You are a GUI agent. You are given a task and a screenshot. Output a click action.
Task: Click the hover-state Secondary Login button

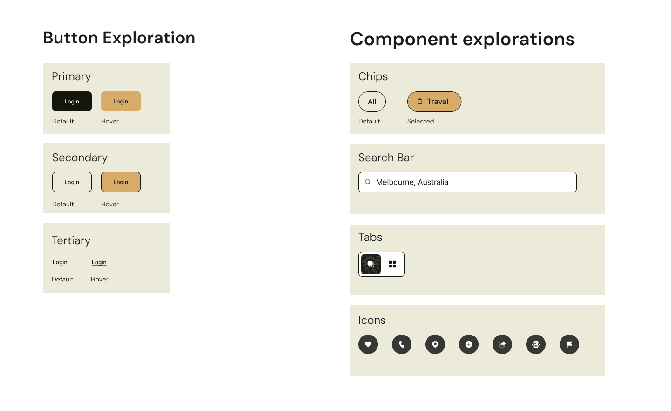click(121, 182)
